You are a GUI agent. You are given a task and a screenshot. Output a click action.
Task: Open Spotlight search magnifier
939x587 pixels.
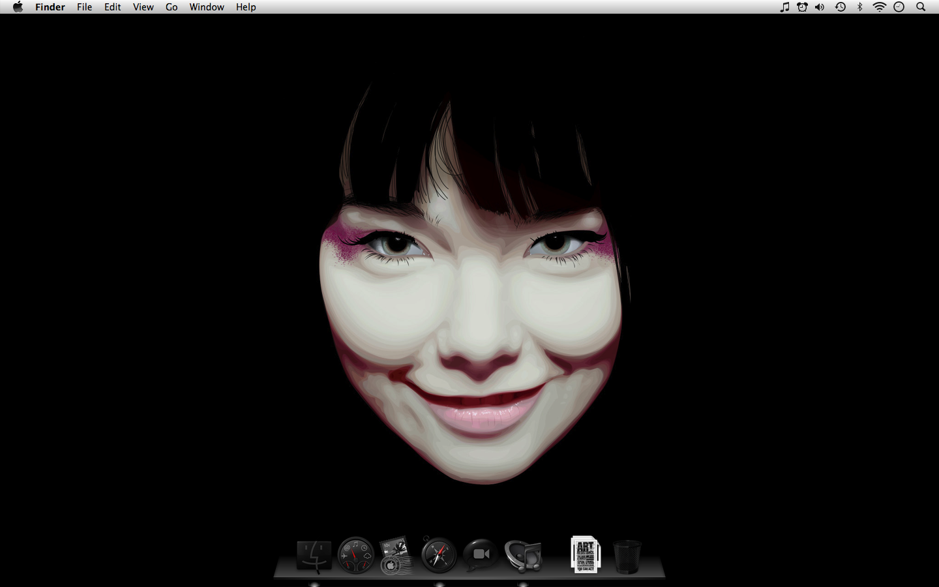pos(921,7)
